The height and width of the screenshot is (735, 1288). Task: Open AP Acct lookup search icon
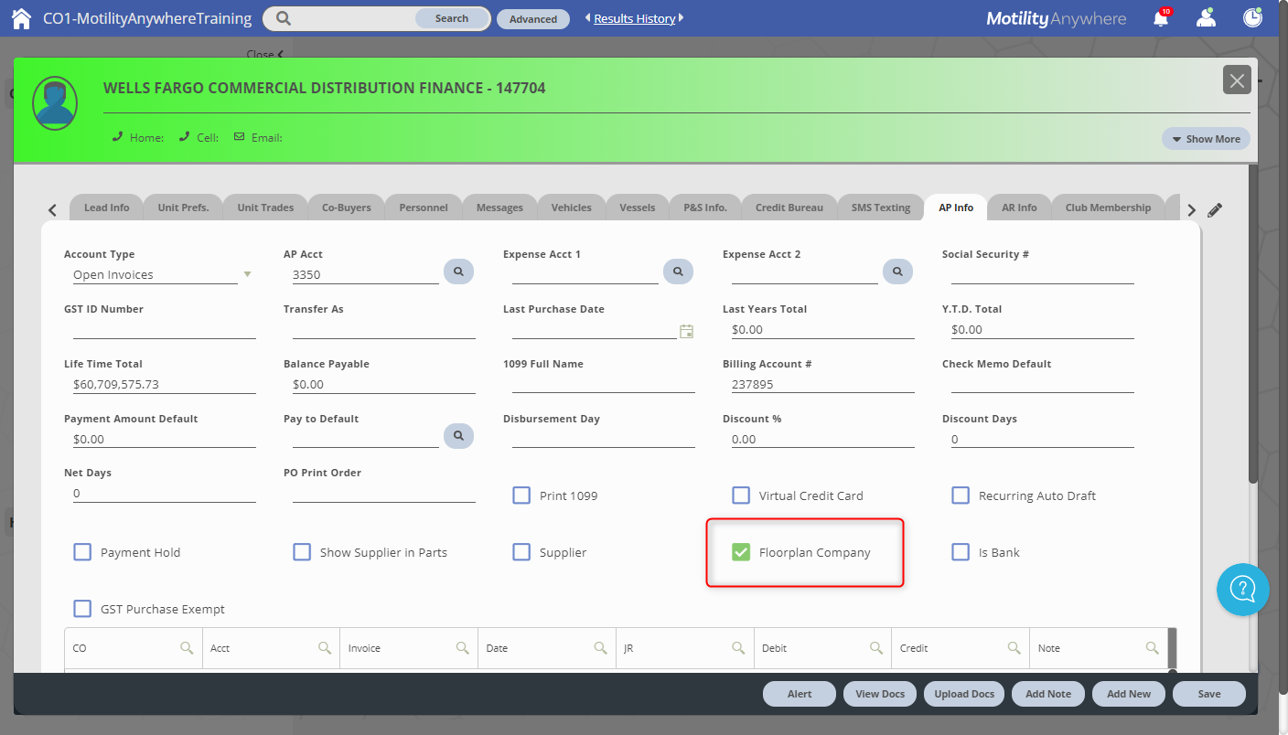[x=459, y=272]
